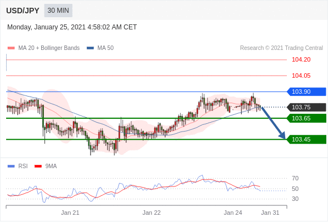
Task: Click the MA 20 + Bollinger Bands legend label
Action: tap(49, 48)
